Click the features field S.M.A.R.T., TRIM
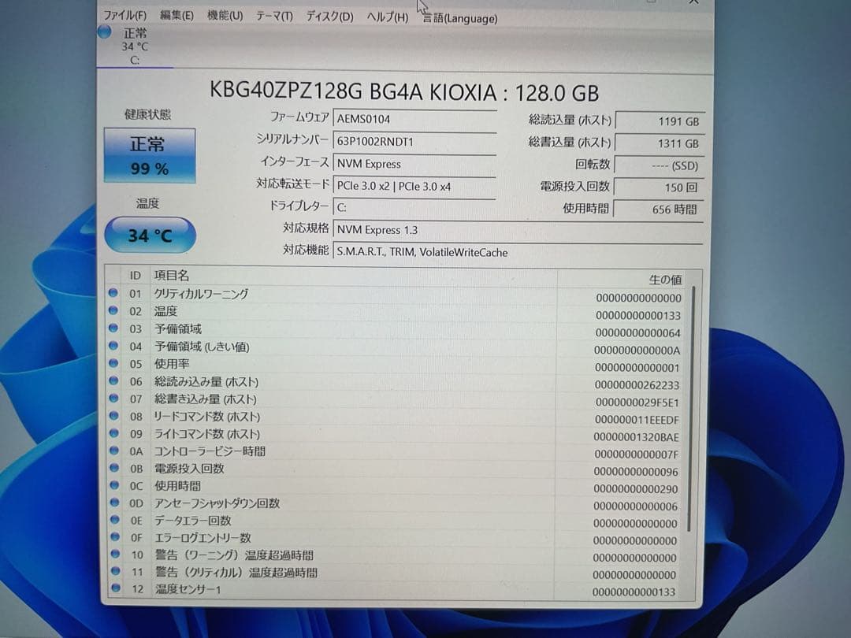This screenshot has height=638, width=851. (x=518, y=252)
